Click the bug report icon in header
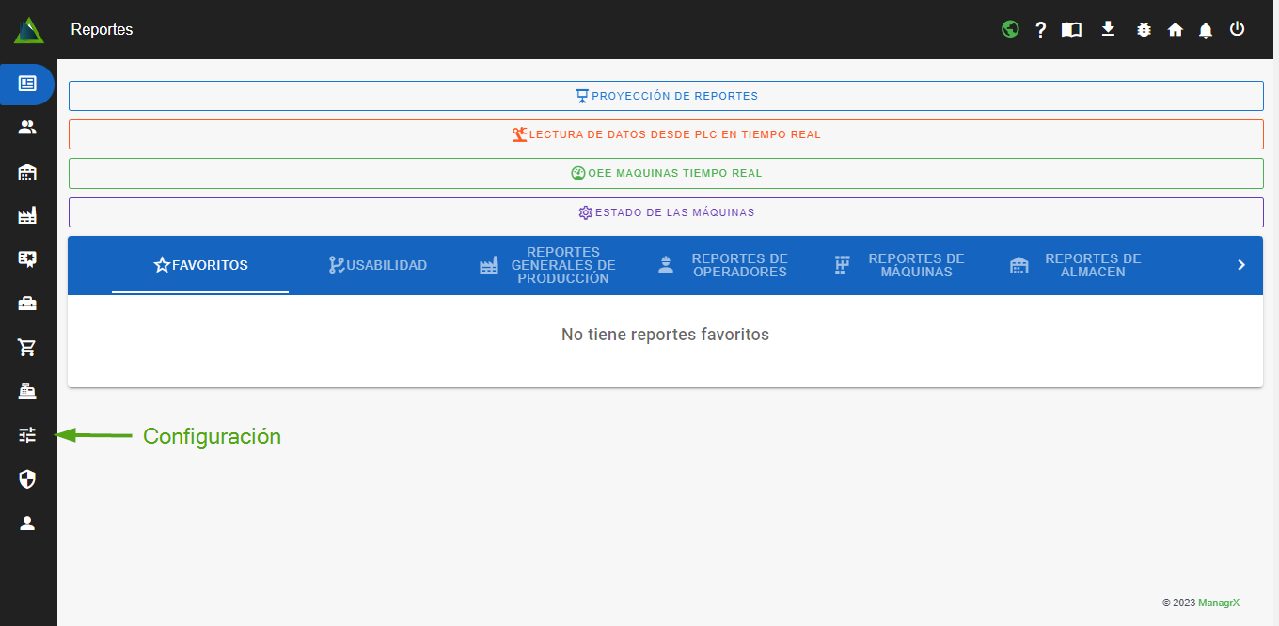The height and width of the screenshot is (626, 1279). tap(1144, 30)
